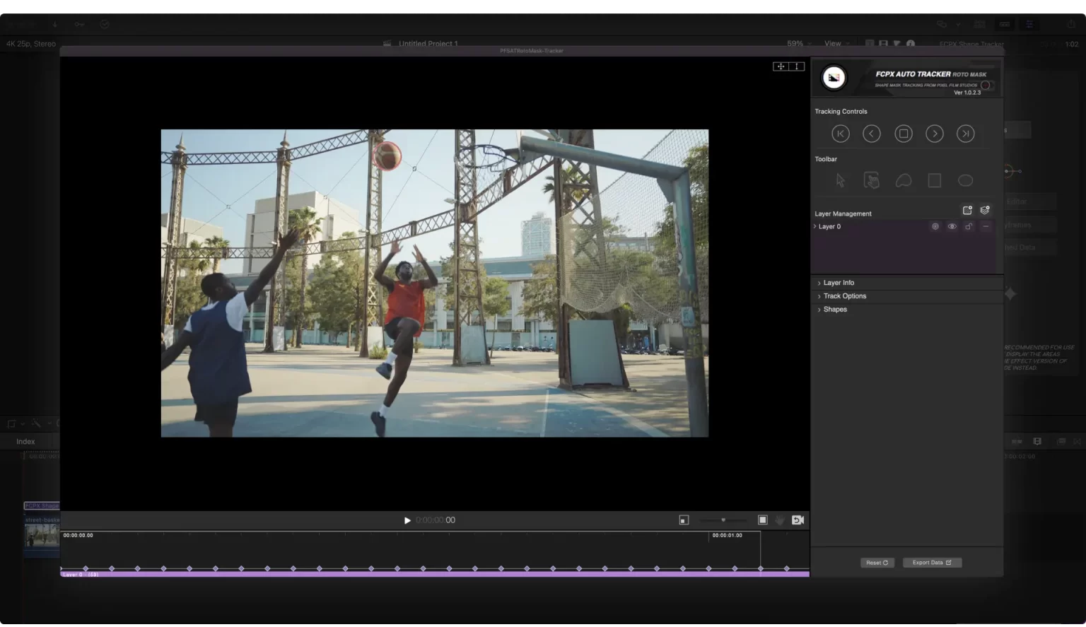This screenshot has height=627, width=1086.
Task: Click the Untitled Project 1 title
Action: coord(428,44)
